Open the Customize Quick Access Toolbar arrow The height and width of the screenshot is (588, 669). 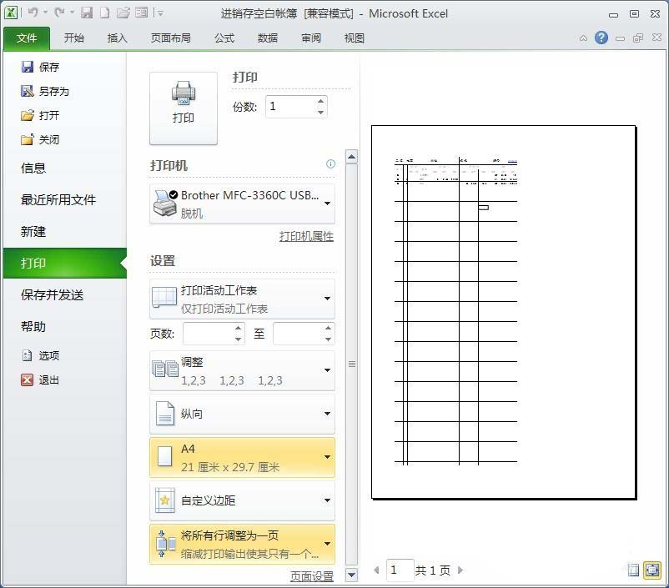click(x=160, y=13)
